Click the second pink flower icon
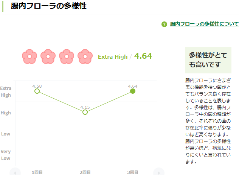Screen dimensions: 239x175 (48, 57)
